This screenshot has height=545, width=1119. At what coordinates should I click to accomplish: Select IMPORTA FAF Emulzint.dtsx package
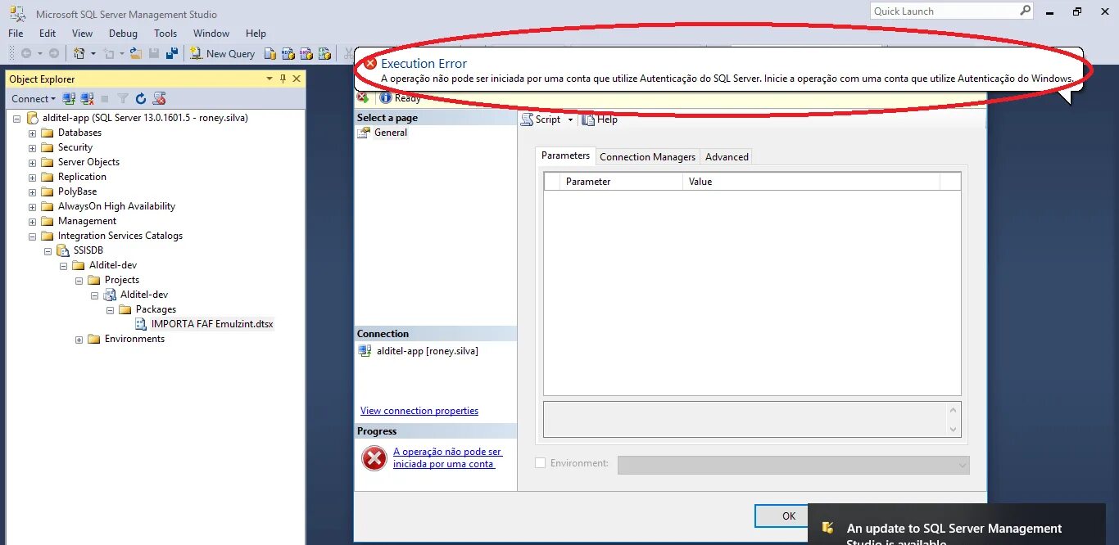point(212,324)
